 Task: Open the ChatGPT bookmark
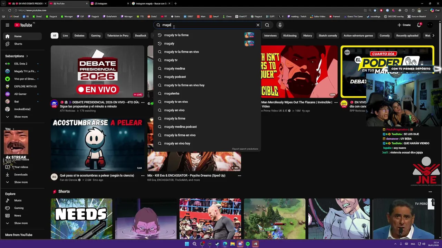(x=241, y=16)
